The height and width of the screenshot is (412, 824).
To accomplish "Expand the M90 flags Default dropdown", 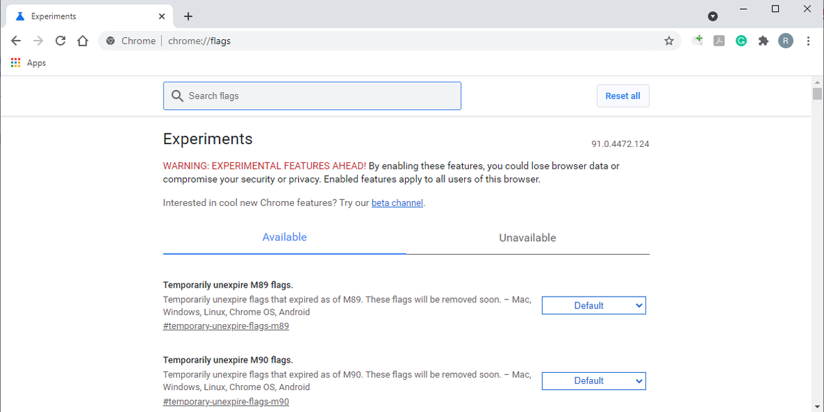I will point(593,380).
